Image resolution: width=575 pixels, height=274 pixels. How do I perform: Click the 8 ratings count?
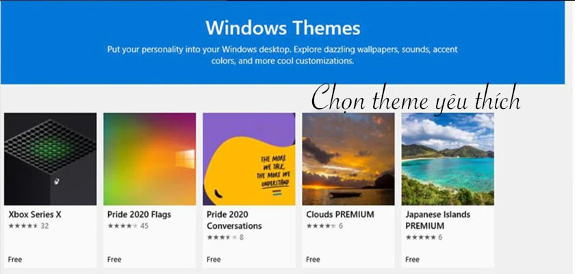coord(241,237)
